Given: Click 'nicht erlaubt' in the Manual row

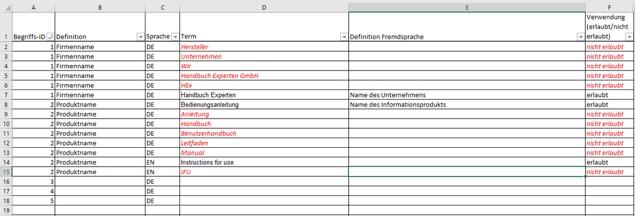Looking at the screenshot, I should [x=605, y=152].
